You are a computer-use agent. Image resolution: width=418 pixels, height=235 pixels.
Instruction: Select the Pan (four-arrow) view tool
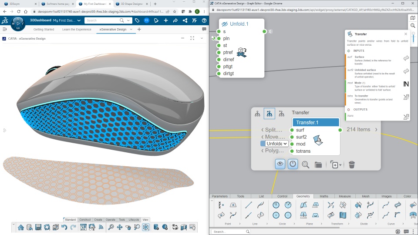[x=120, y=227]
